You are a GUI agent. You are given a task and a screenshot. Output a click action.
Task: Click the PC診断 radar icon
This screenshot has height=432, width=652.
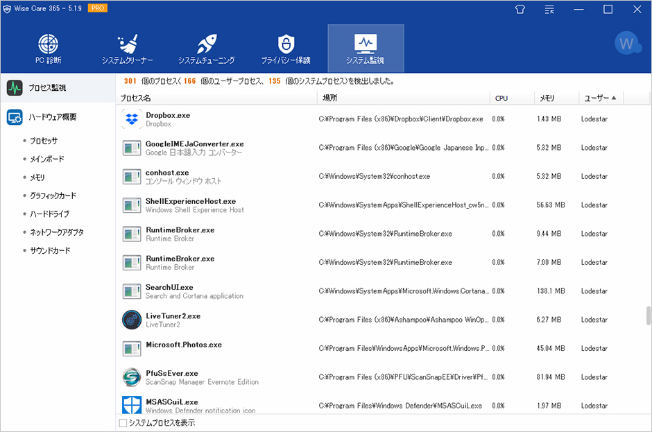point(49,43)
